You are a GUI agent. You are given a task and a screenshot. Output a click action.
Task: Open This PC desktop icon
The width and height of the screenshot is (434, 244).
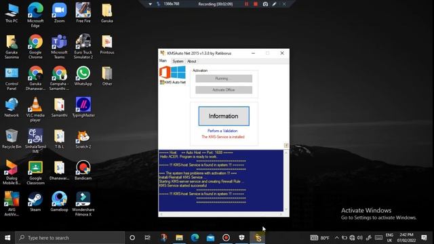coord(12,13)
